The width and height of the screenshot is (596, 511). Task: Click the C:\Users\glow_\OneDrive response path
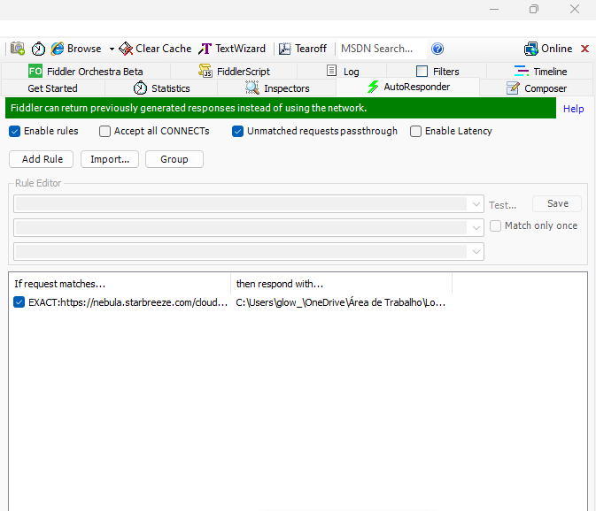341,302
